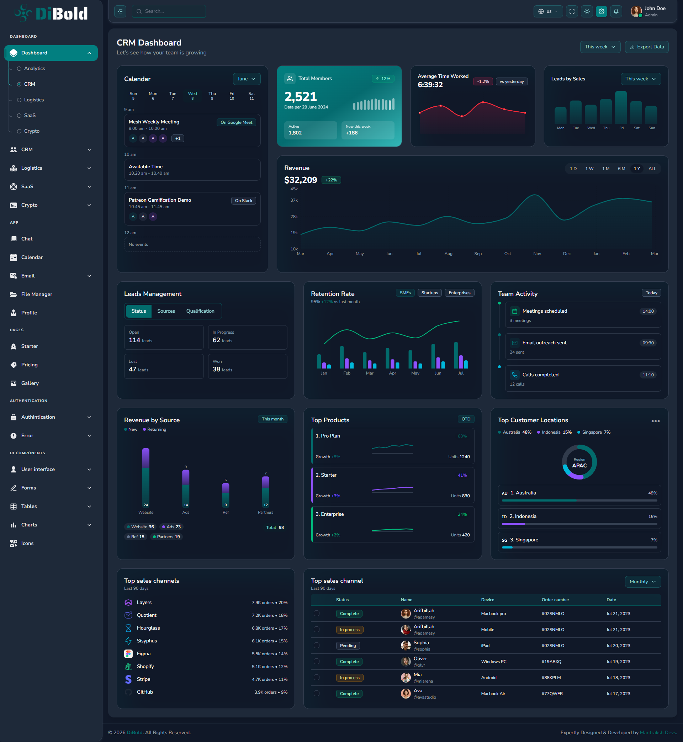This screenshot has height=742, width=683.
Task: Open Starter page in sidebar
Action: [30, 346]
